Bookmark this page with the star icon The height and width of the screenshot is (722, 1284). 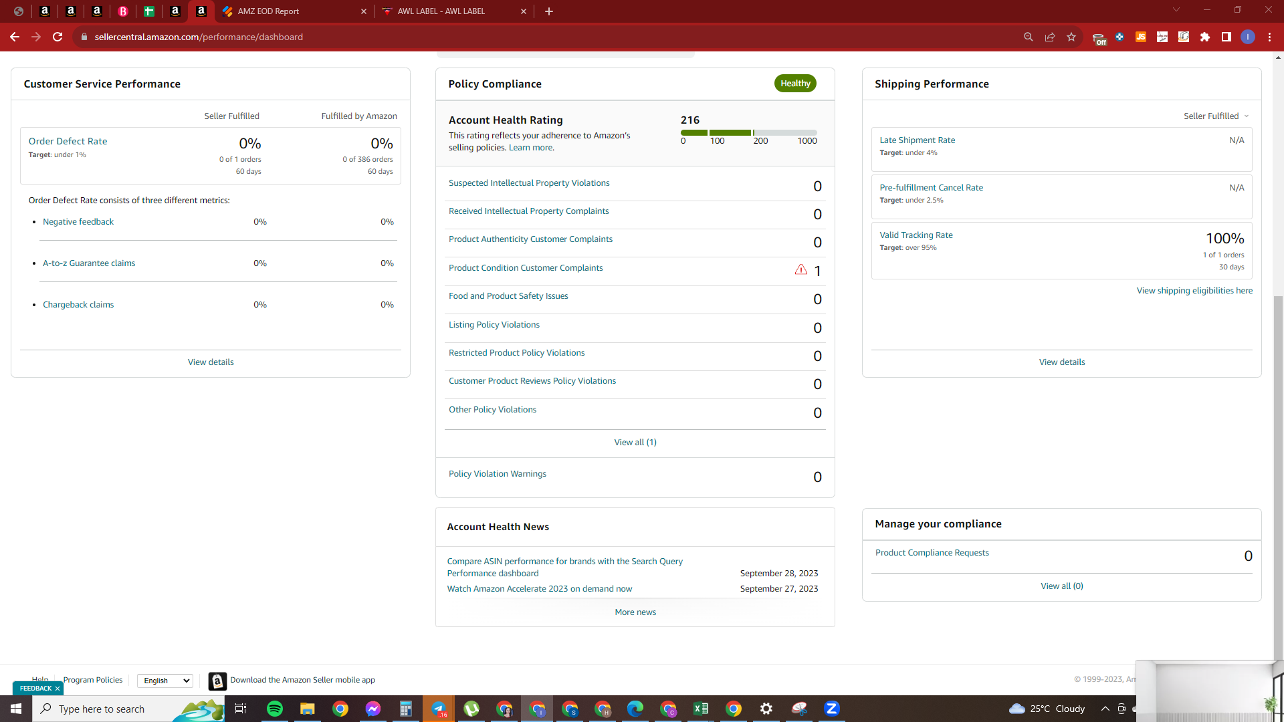[1071, 37]
